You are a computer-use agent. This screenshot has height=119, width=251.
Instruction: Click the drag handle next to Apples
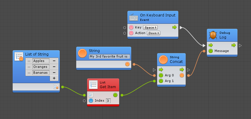click(29, 61)
